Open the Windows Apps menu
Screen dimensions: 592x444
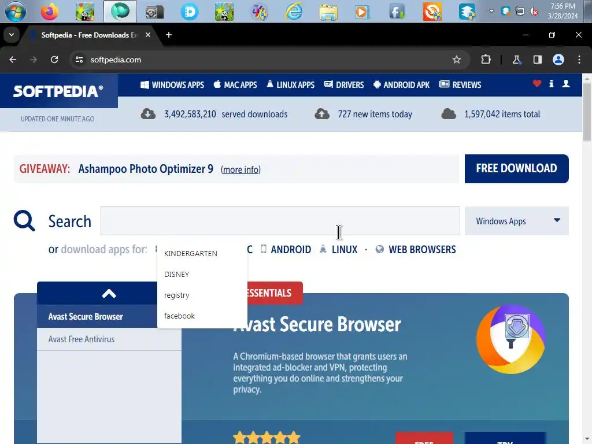pyautogui.click(x=172, y=85)
